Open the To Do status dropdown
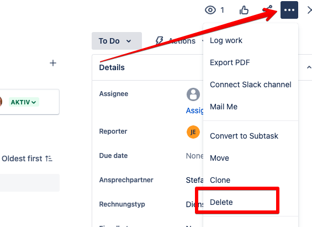Viewport: 312px width, 227px height. [x=117, y=41]
